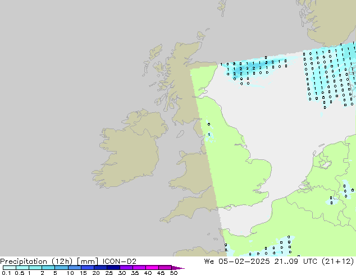Click the '(21+12)' forecast offset text
This screenshot has width=356, height=275.
click(x=338, y=262)
